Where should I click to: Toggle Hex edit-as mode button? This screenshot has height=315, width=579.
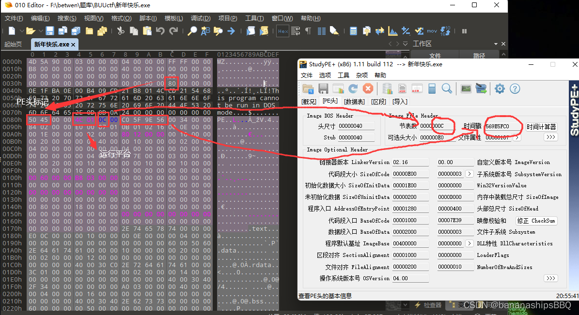(283, 31)
